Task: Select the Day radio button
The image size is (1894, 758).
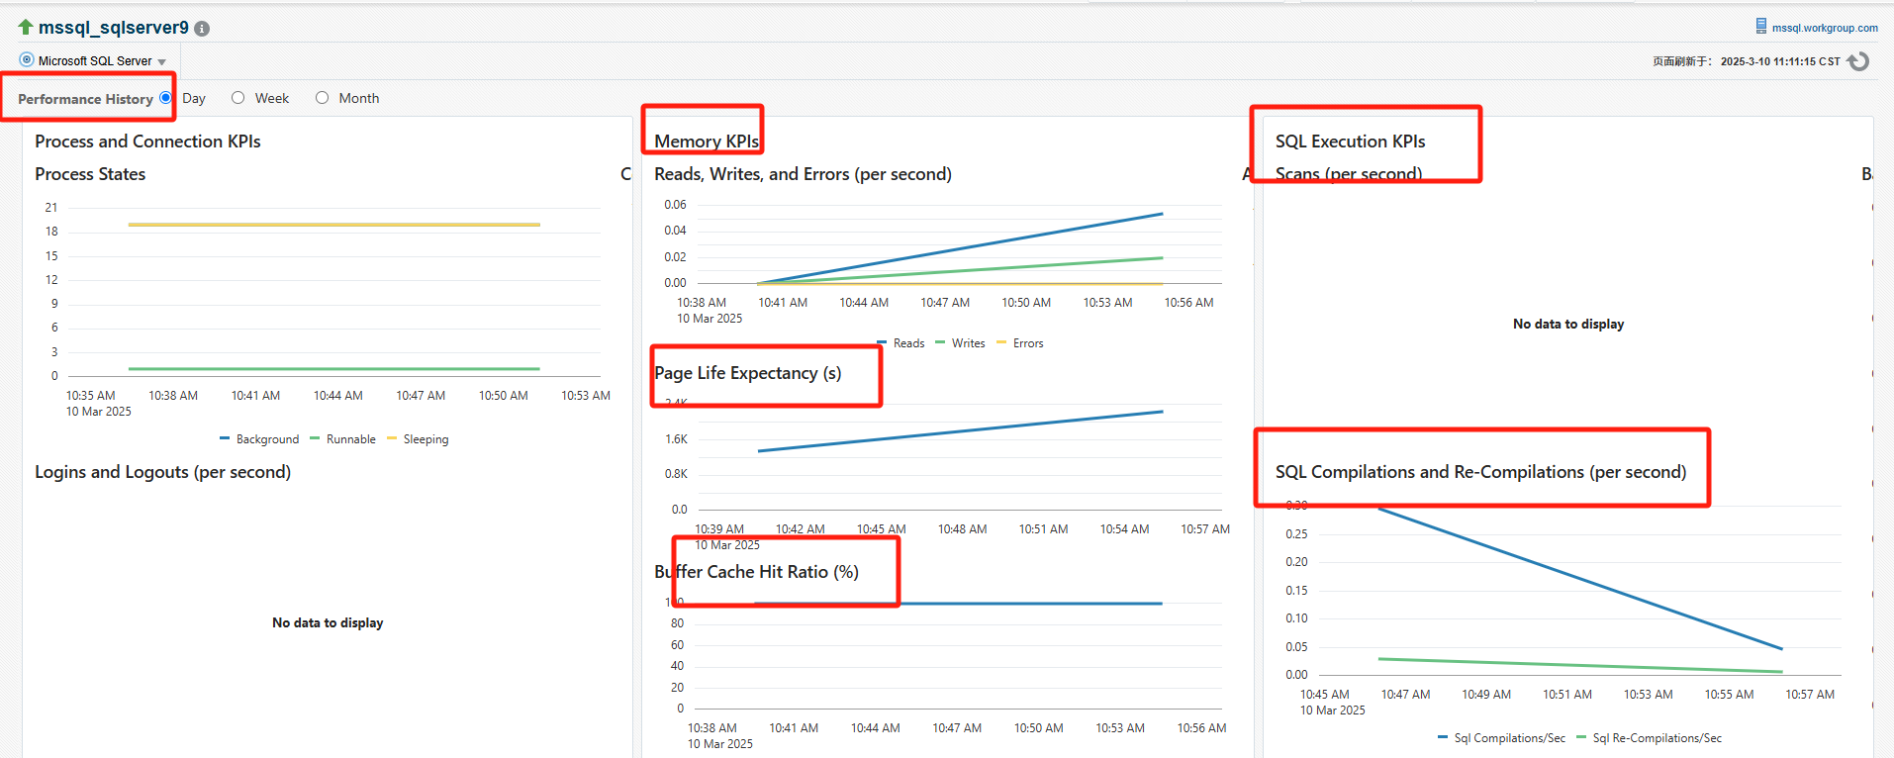Action: [165, 97]
